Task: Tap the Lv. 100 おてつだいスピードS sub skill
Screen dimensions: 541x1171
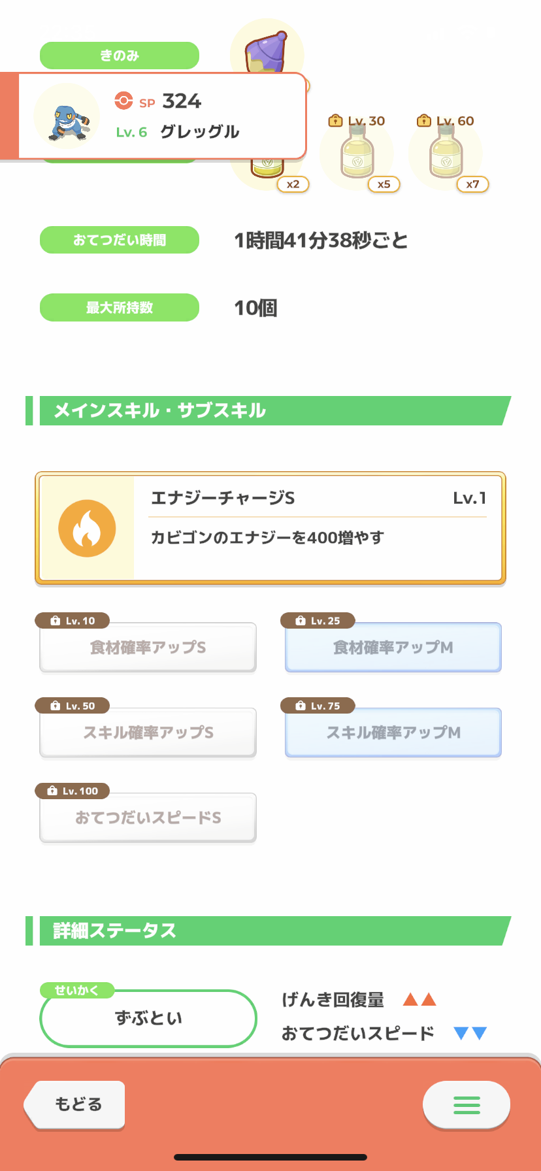Action: coord(148,817)
